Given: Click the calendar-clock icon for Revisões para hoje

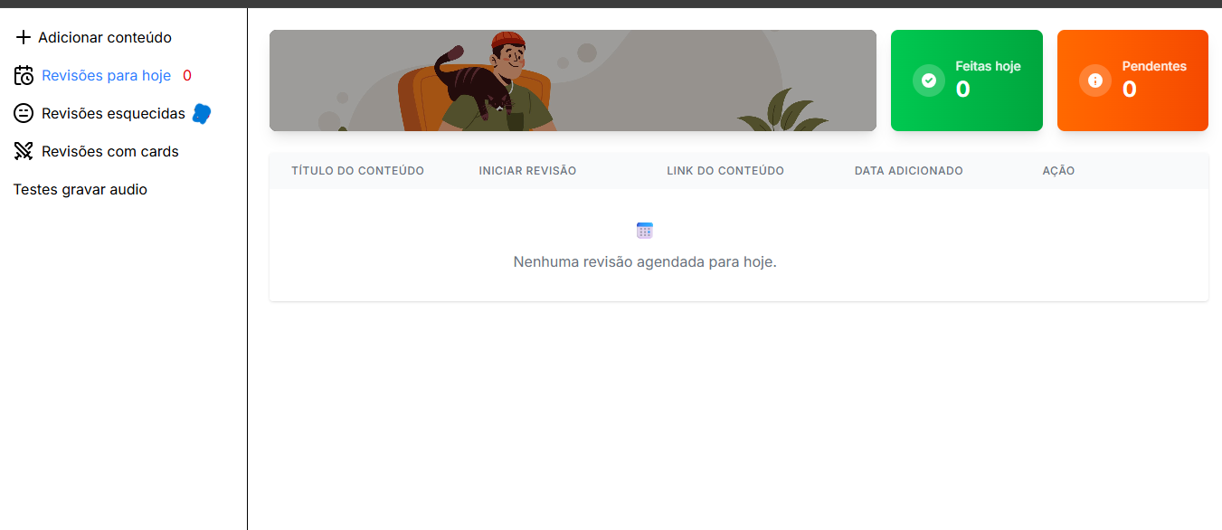Looking at the screenshot, I should click(24, 75).
